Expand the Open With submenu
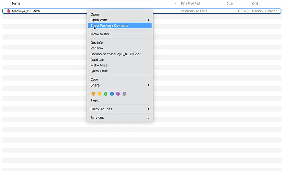 point(120,20)
